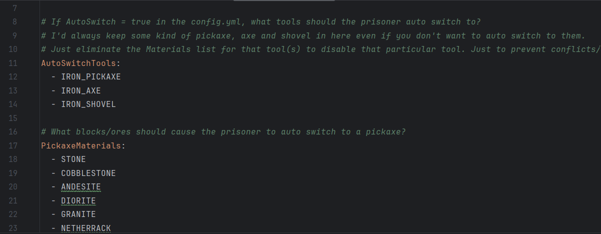Click line number 17 in gutter
Viewport: 601px width, 234px height.
pyautogui.click(x=13, y=146)
